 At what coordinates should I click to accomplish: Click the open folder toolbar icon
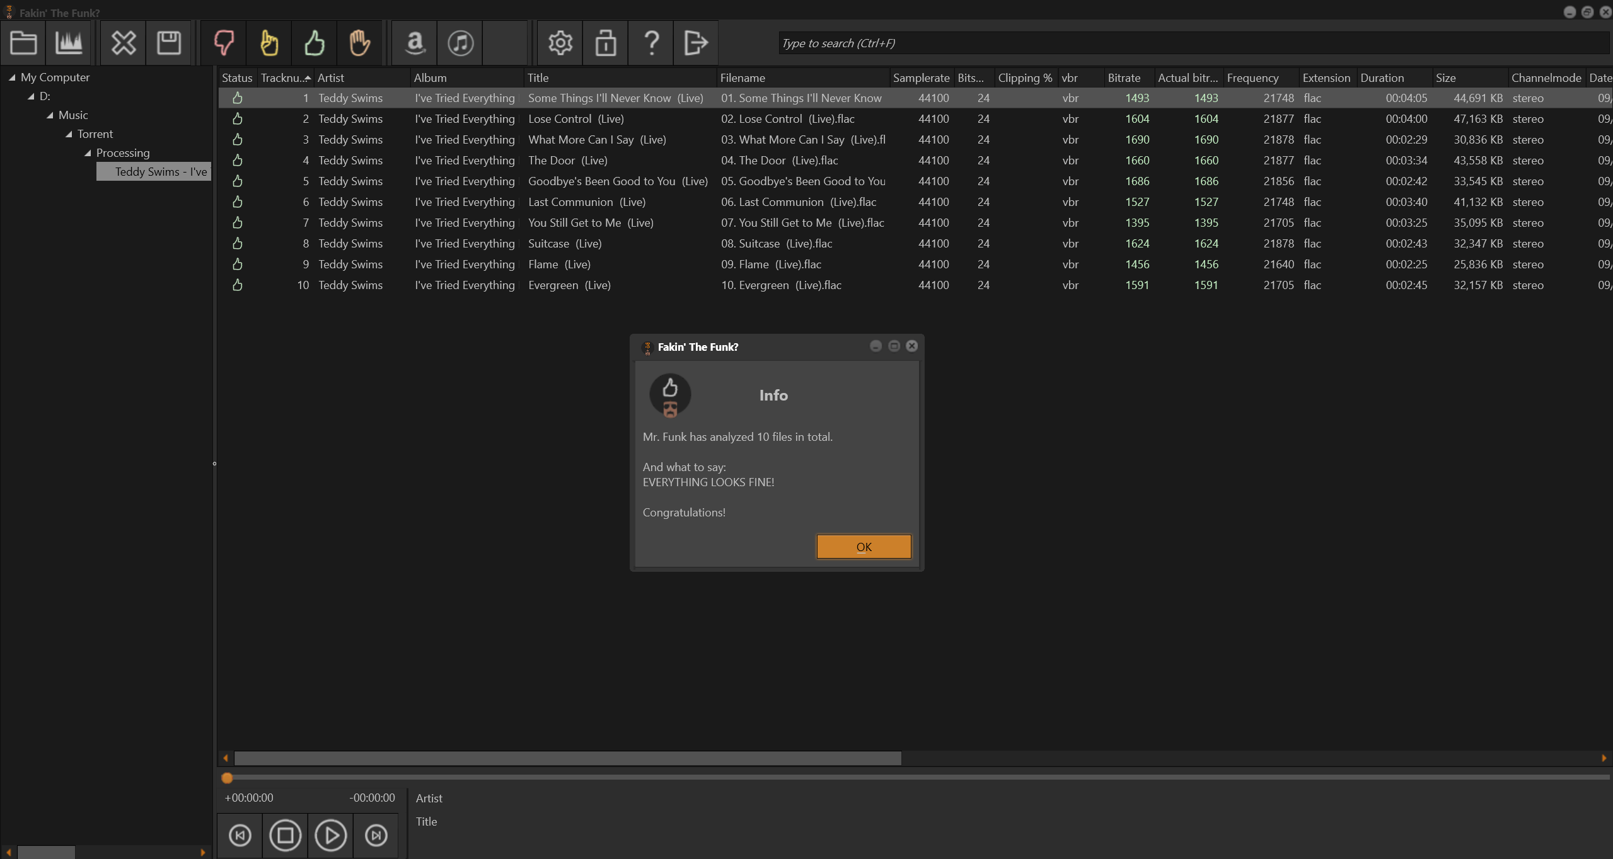click(x=23, y=43)
